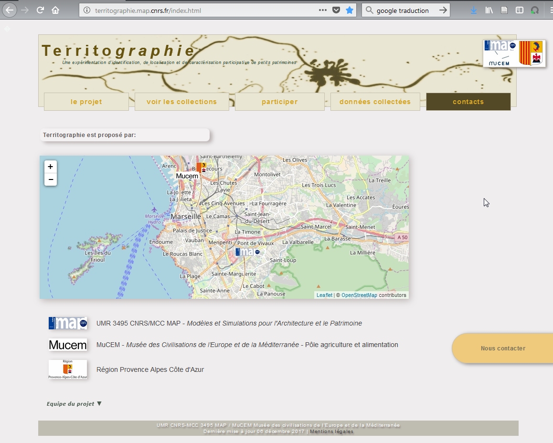
Task: Zoom out on the map
Action: pyautogui.click(x=51, y=179)
